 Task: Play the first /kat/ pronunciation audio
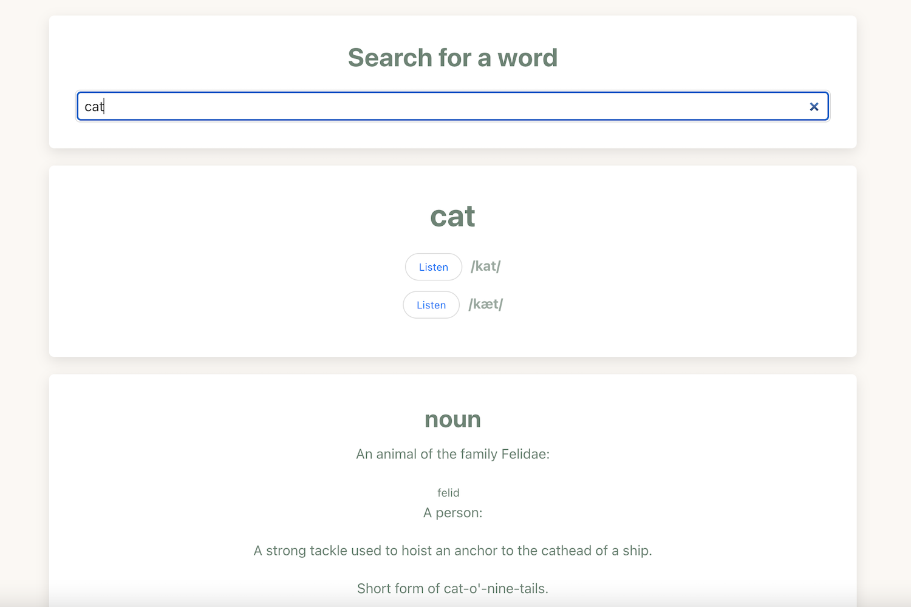pyautogui.click(x=433, y=267)
